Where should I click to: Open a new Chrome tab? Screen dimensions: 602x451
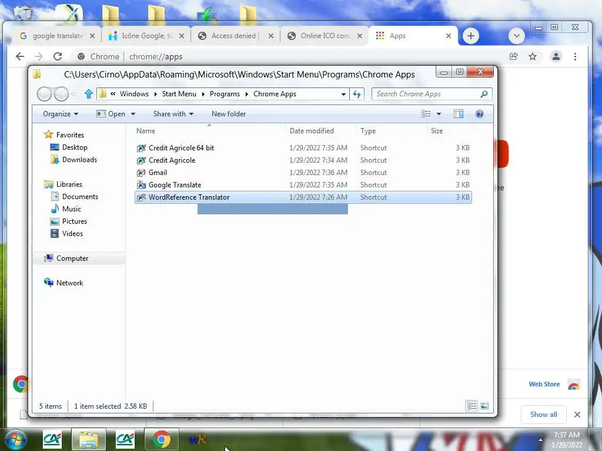471,36
